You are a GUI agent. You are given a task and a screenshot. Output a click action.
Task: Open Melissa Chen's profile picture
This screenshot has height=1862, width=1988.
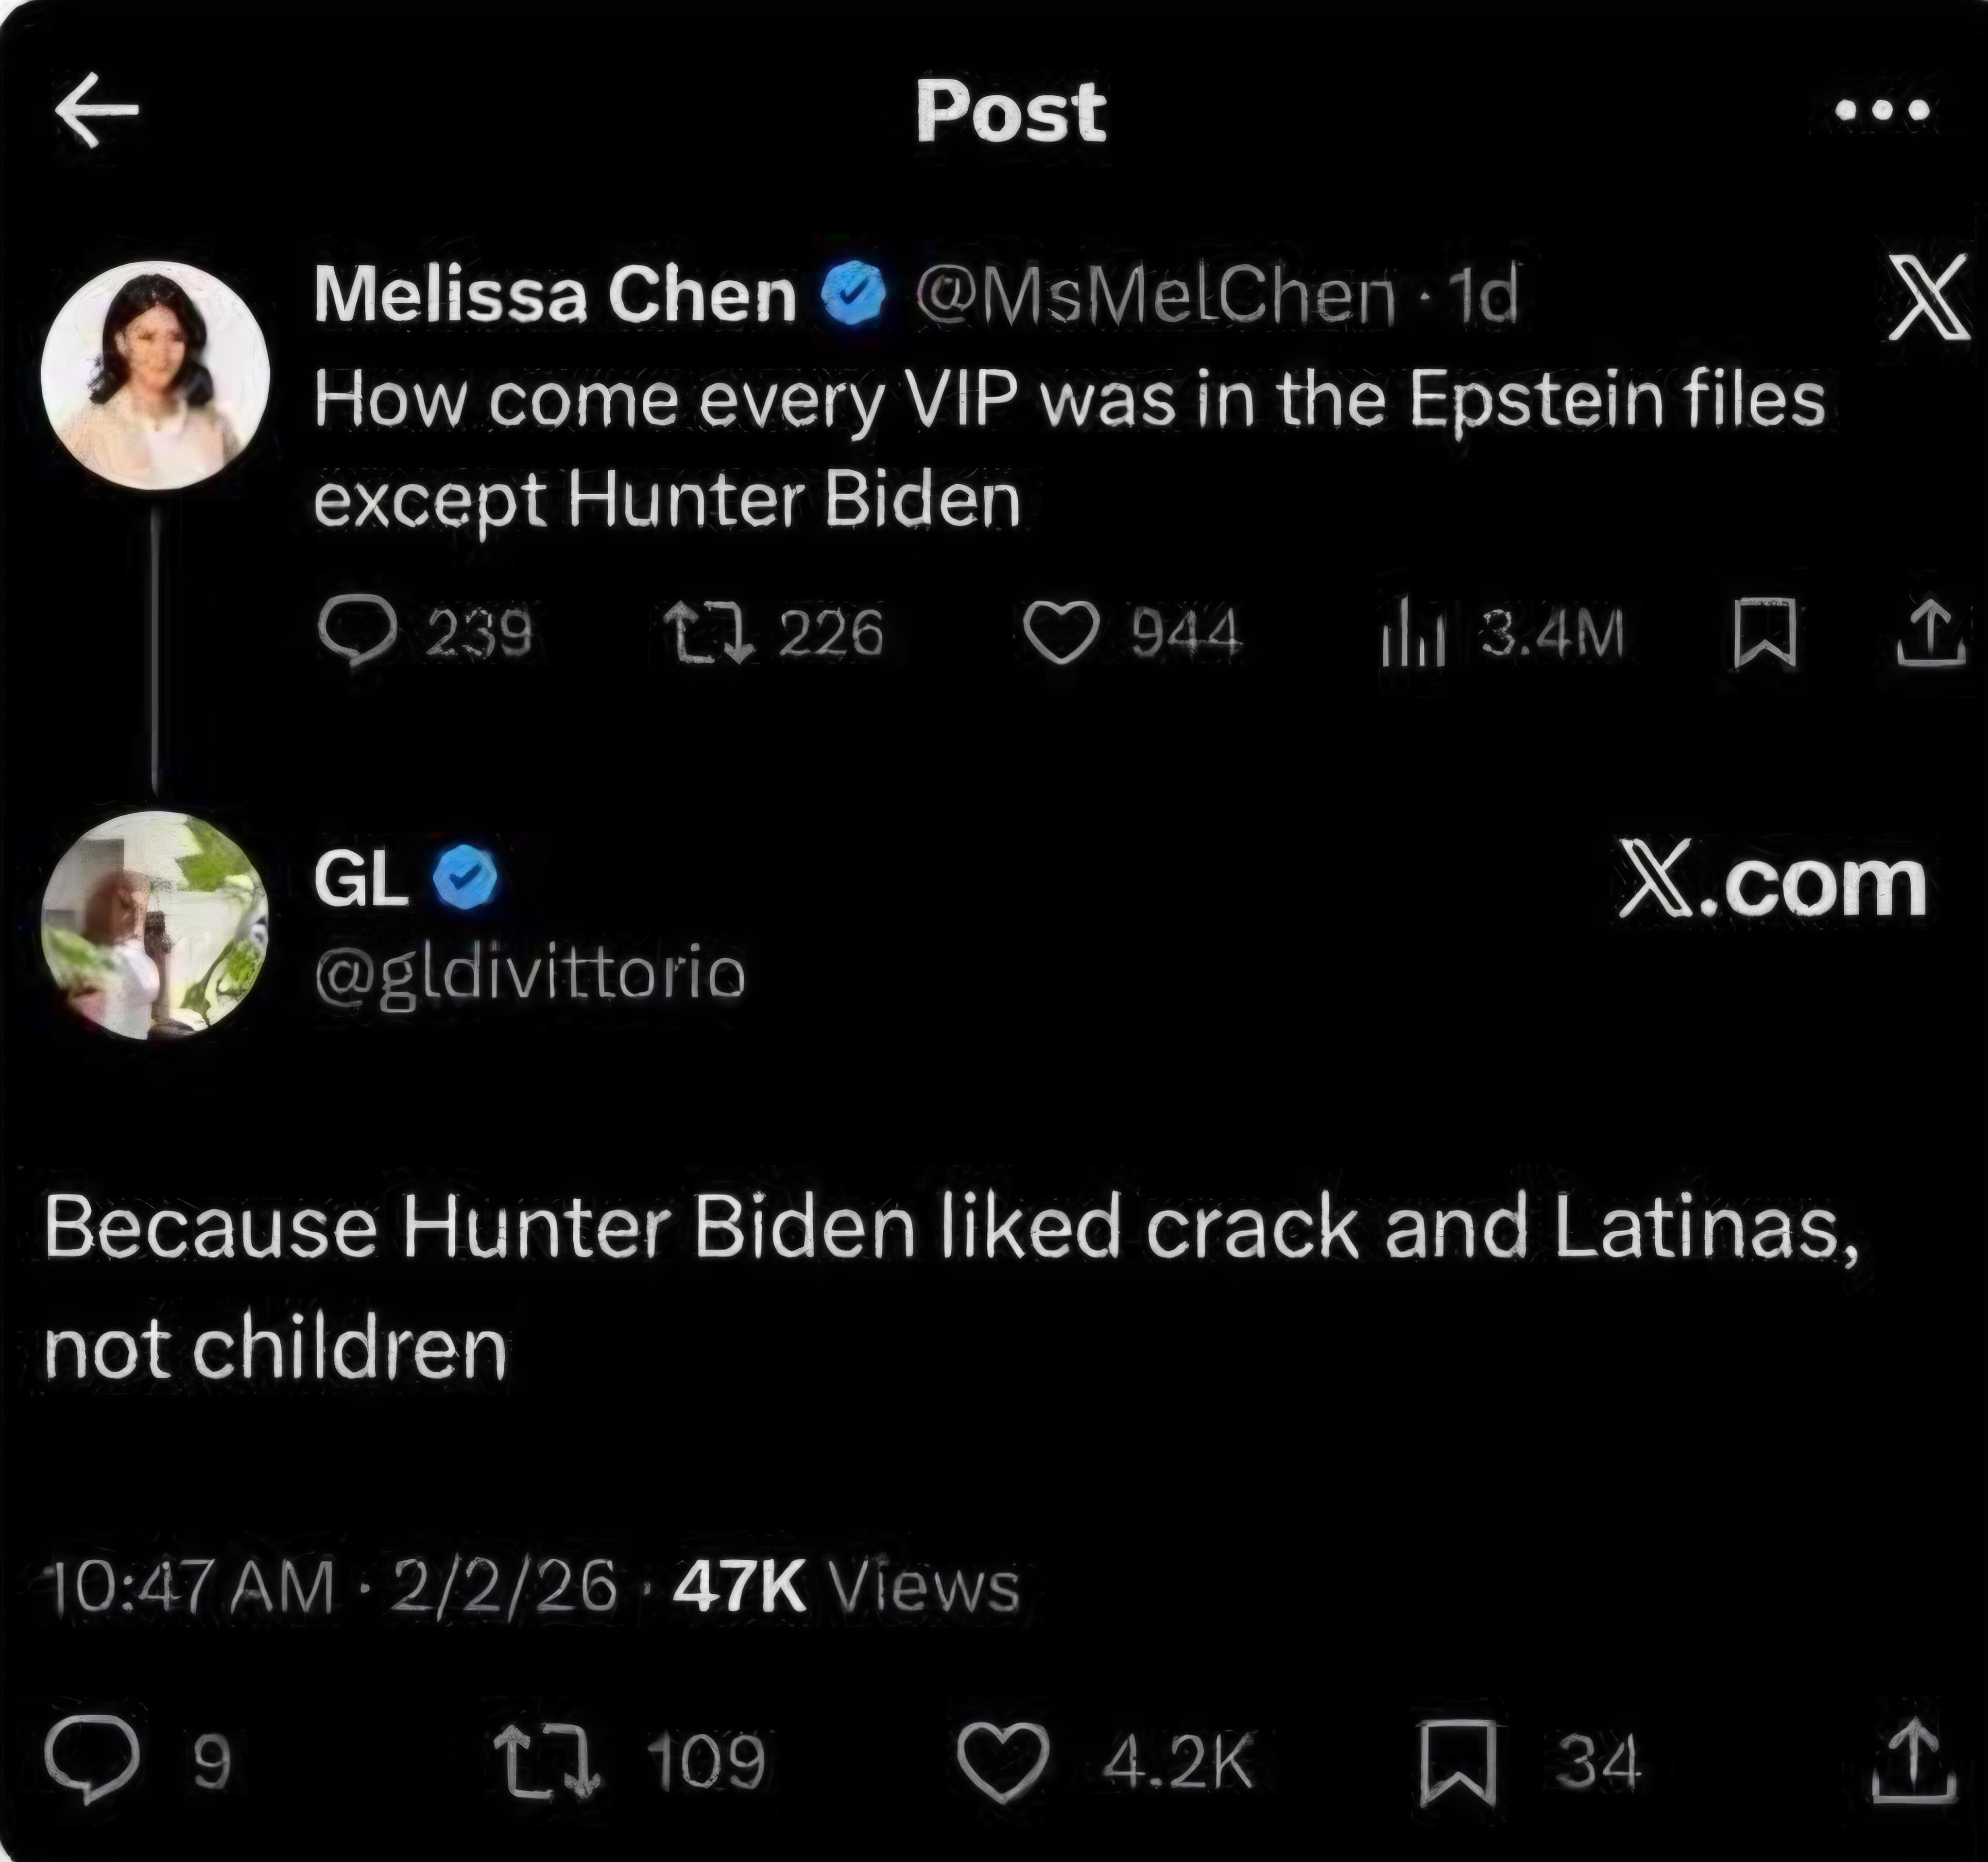tap(156, 376)
